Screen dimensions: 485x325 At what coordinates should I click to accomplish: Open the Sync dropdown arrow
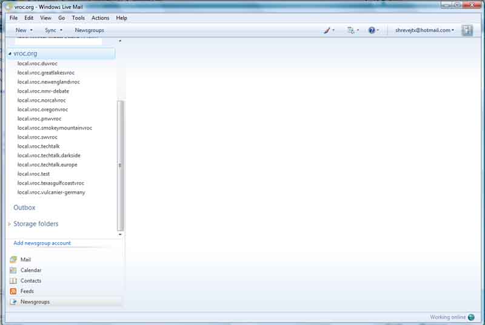click(61, 30)
